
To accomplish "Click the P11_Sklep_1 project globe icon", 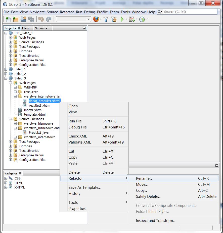I will tap(11, 33).
